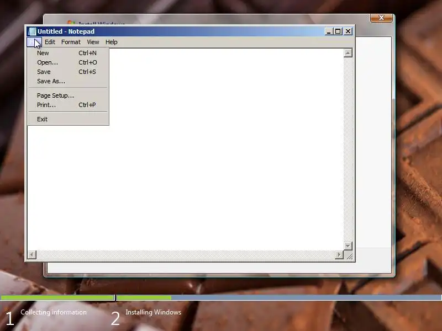Choose New from the File menu
Viewport: 442px width, 331px height.
pyautogui.click(x=67, y=53)
